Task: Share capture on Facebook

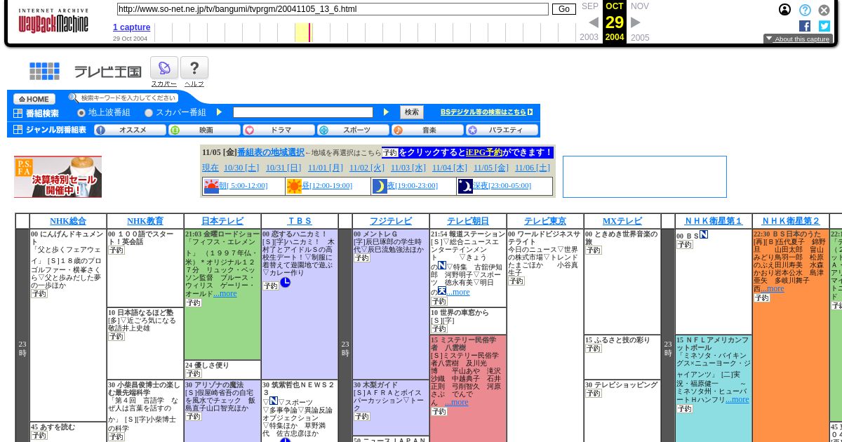Action: point(805,26)
